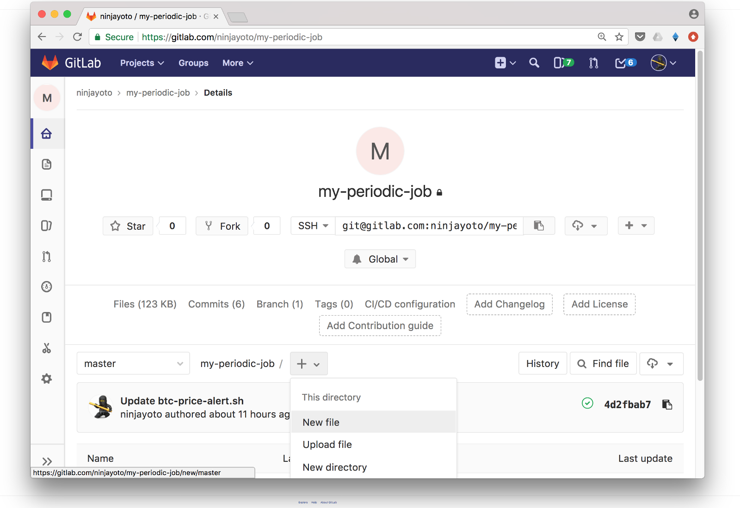Copy the SSH clone URL to clipboard
Viewport: 740px width, 508px height.
tap(539, 226)
